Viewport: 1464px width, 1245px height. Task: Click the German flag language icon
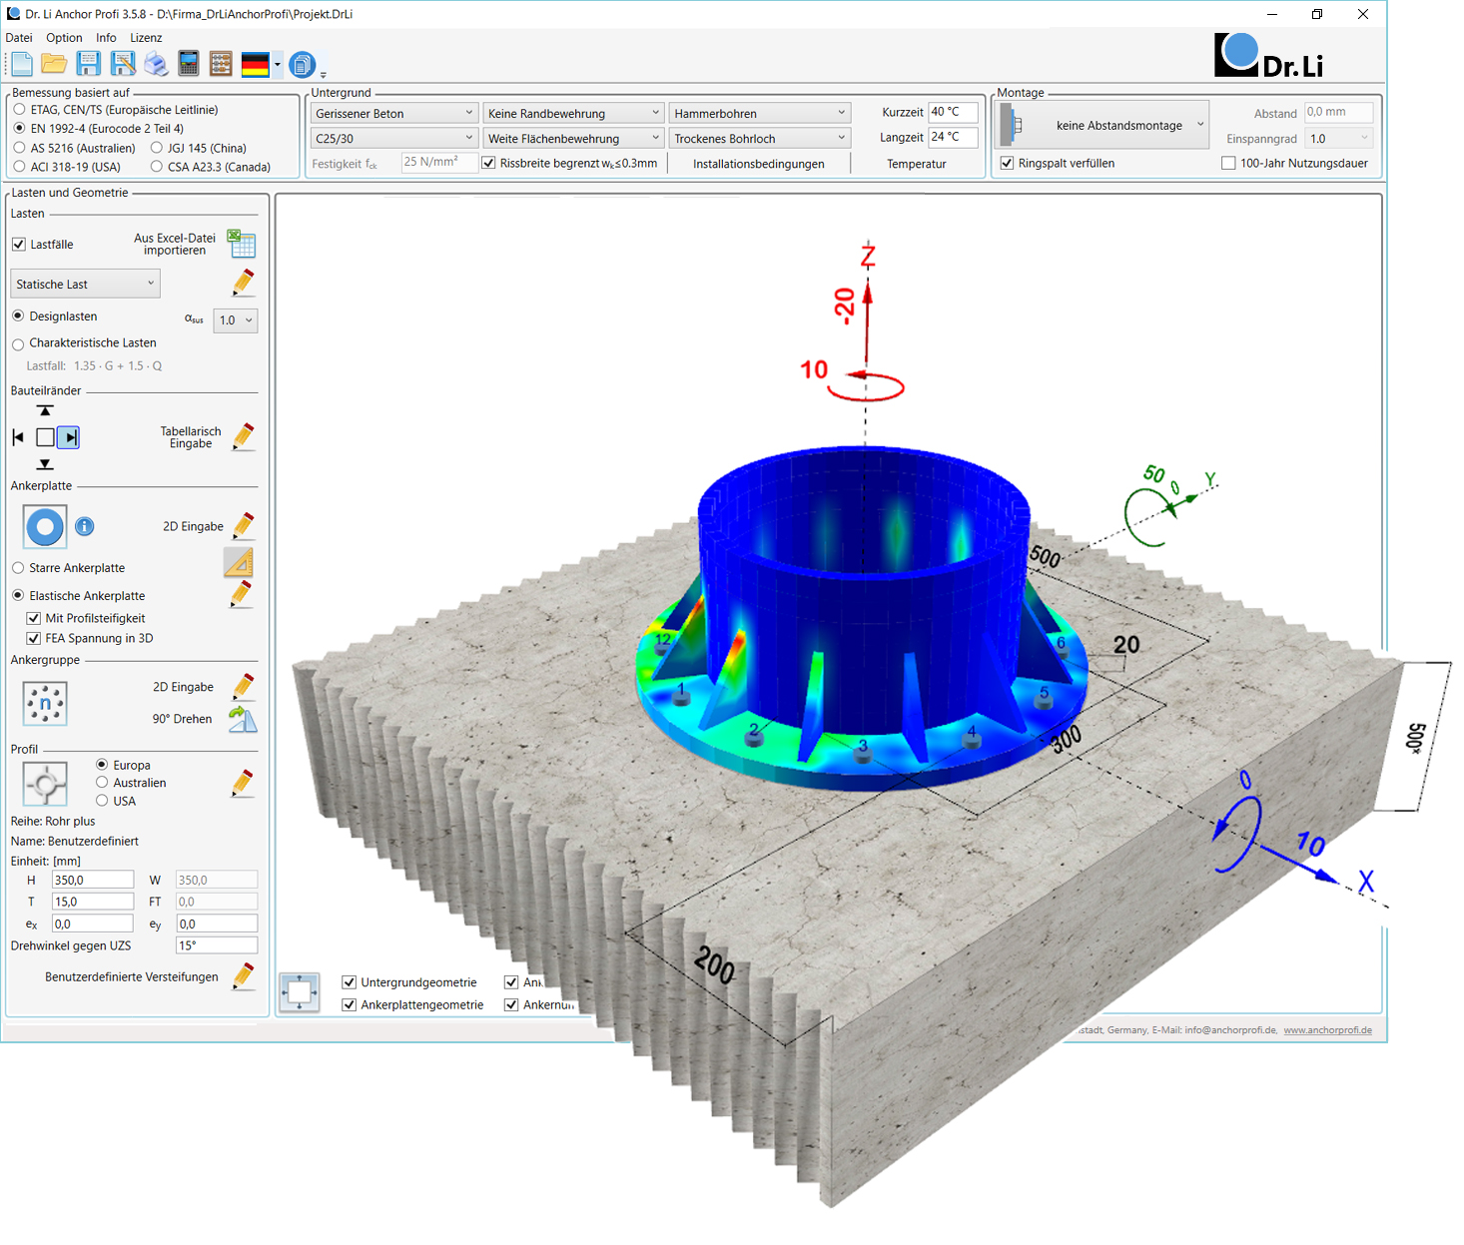tap(256, 64)
